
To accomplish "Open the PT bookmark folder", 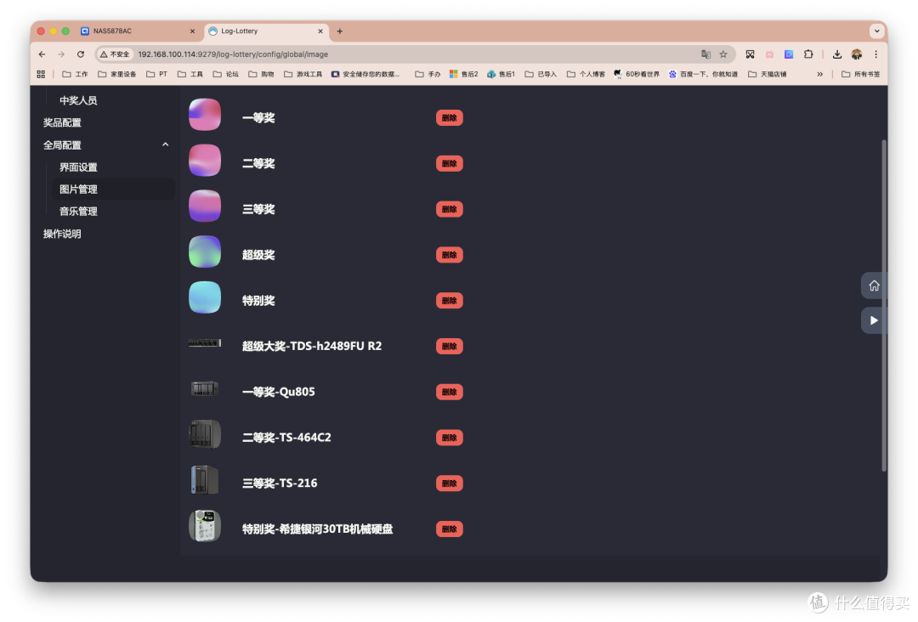I will (157, 74).
